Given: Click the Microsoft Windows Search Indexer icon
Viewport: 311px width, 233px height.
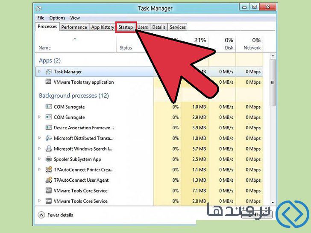Looking at the screenshot, I should [x=48, y=149].
